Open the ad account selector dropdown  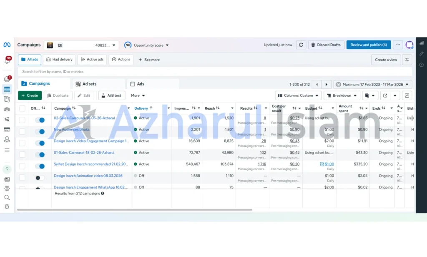[81, 45]
